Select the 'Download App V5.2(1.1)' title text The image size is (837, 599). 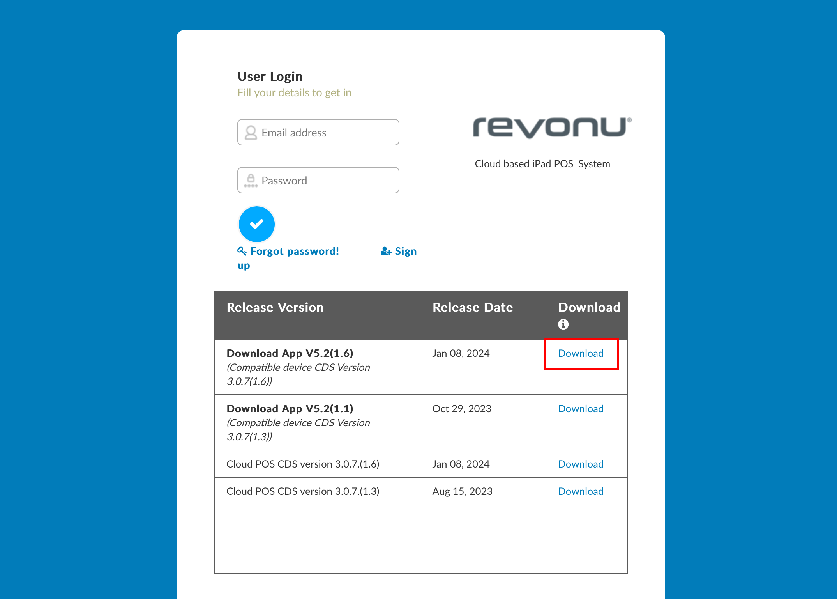pyautogui.click(x=290, y=409)
